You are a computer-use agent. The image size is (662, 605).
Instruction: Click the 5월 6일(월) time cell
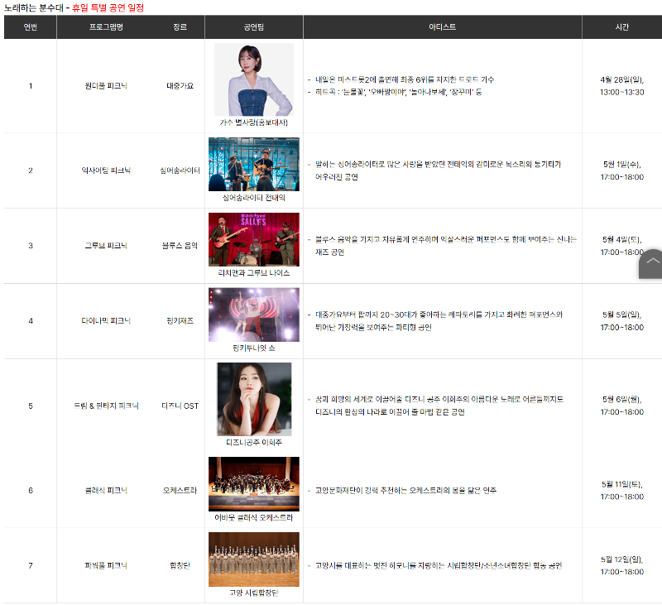pos(622,406)
